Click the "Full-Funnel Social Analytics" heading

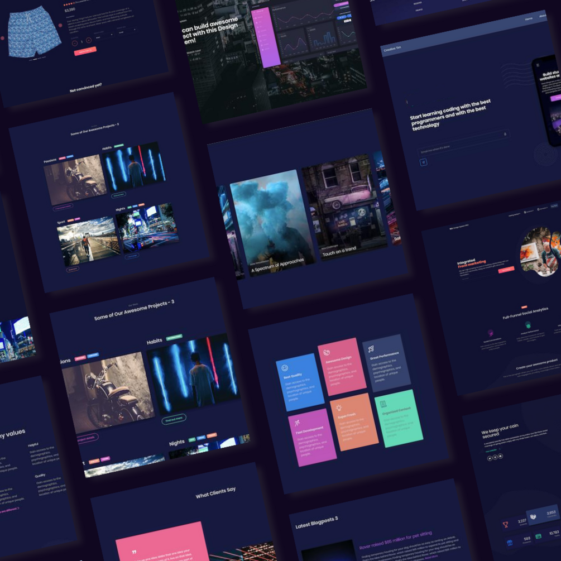[525, 313]
